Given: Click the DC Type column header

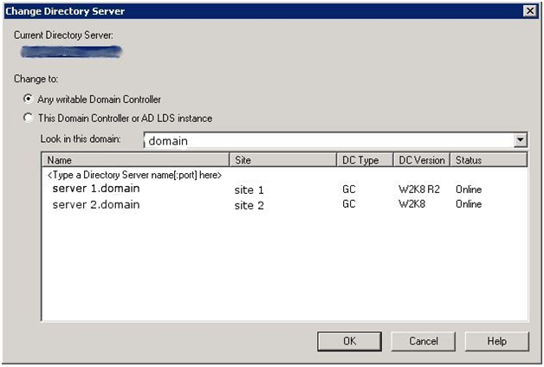Looking at the screenshot, I should pos(362,160).
